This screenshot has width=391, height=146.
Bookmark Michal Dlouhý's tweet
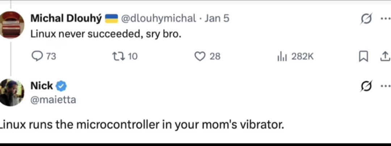click(363, 56)
